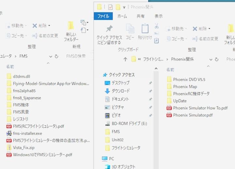Refresh the Phoenix関係 folder view
This screenshot has height=169, width=235.
coord(217,59)
